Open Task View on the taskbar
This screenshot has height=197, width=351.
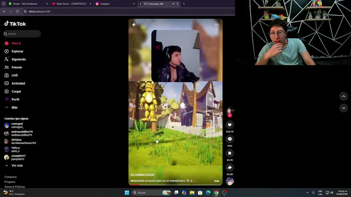point(176,193)
